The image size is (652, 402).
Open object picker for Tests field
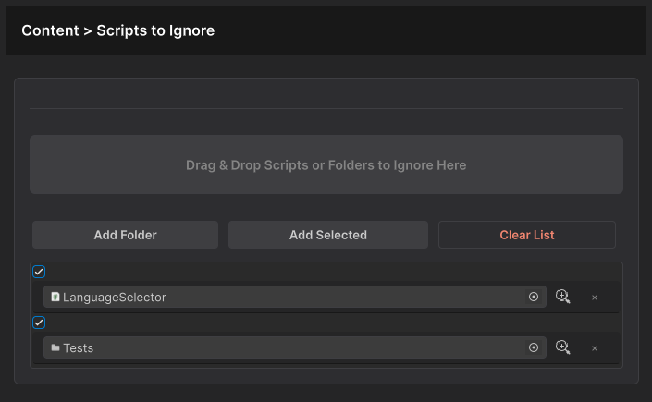tap(534, 347)
